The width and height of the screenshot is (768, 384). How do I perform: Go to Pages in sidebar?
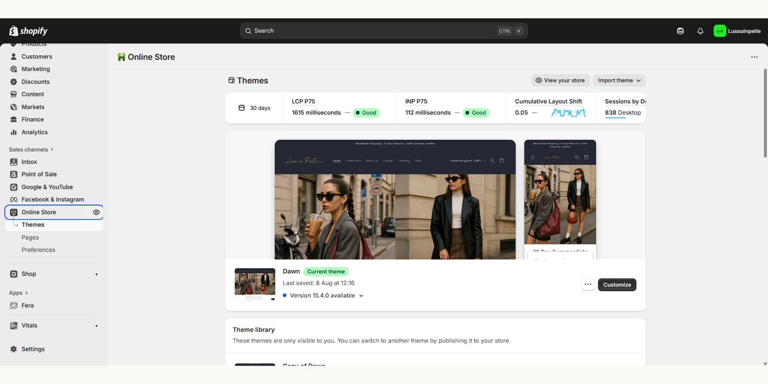30,238
